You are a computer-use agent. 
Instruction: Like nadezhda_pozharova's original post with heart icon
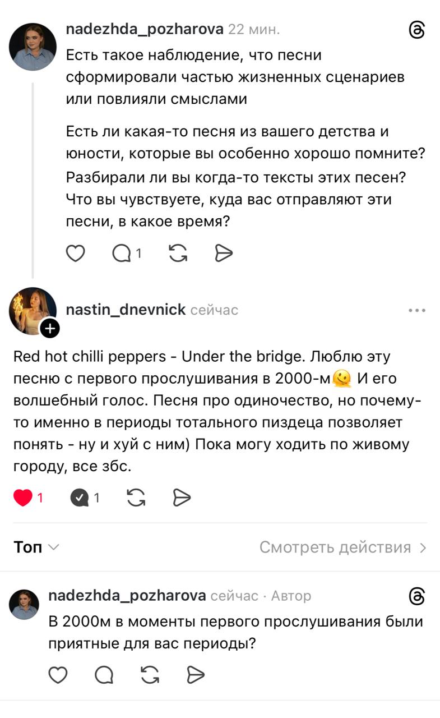(x=75, y=254)
